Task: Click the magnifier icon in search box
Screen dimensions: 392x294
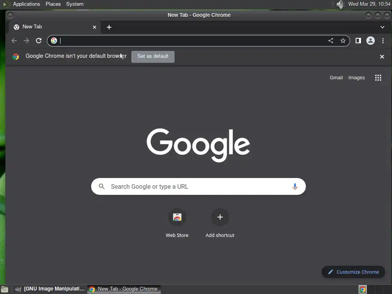Action: coord(101,186)
